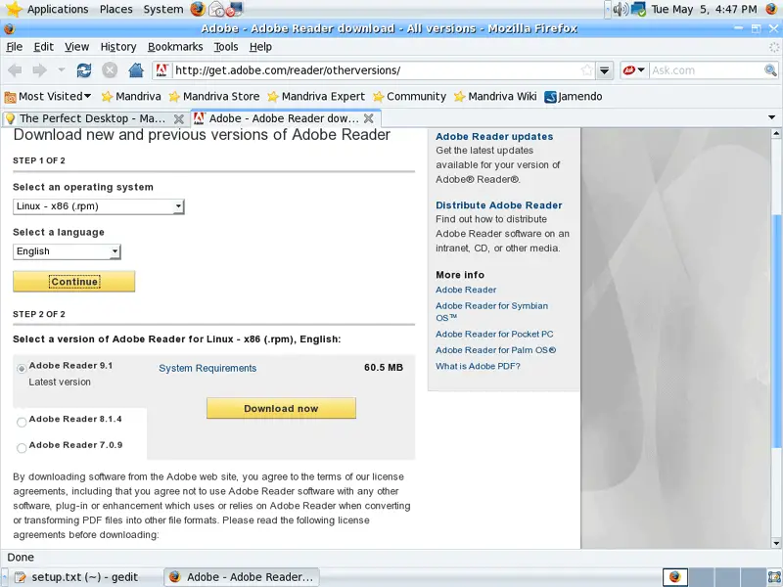Open the Places menu in top panel
783x587 pixels.
click(115, 9)
